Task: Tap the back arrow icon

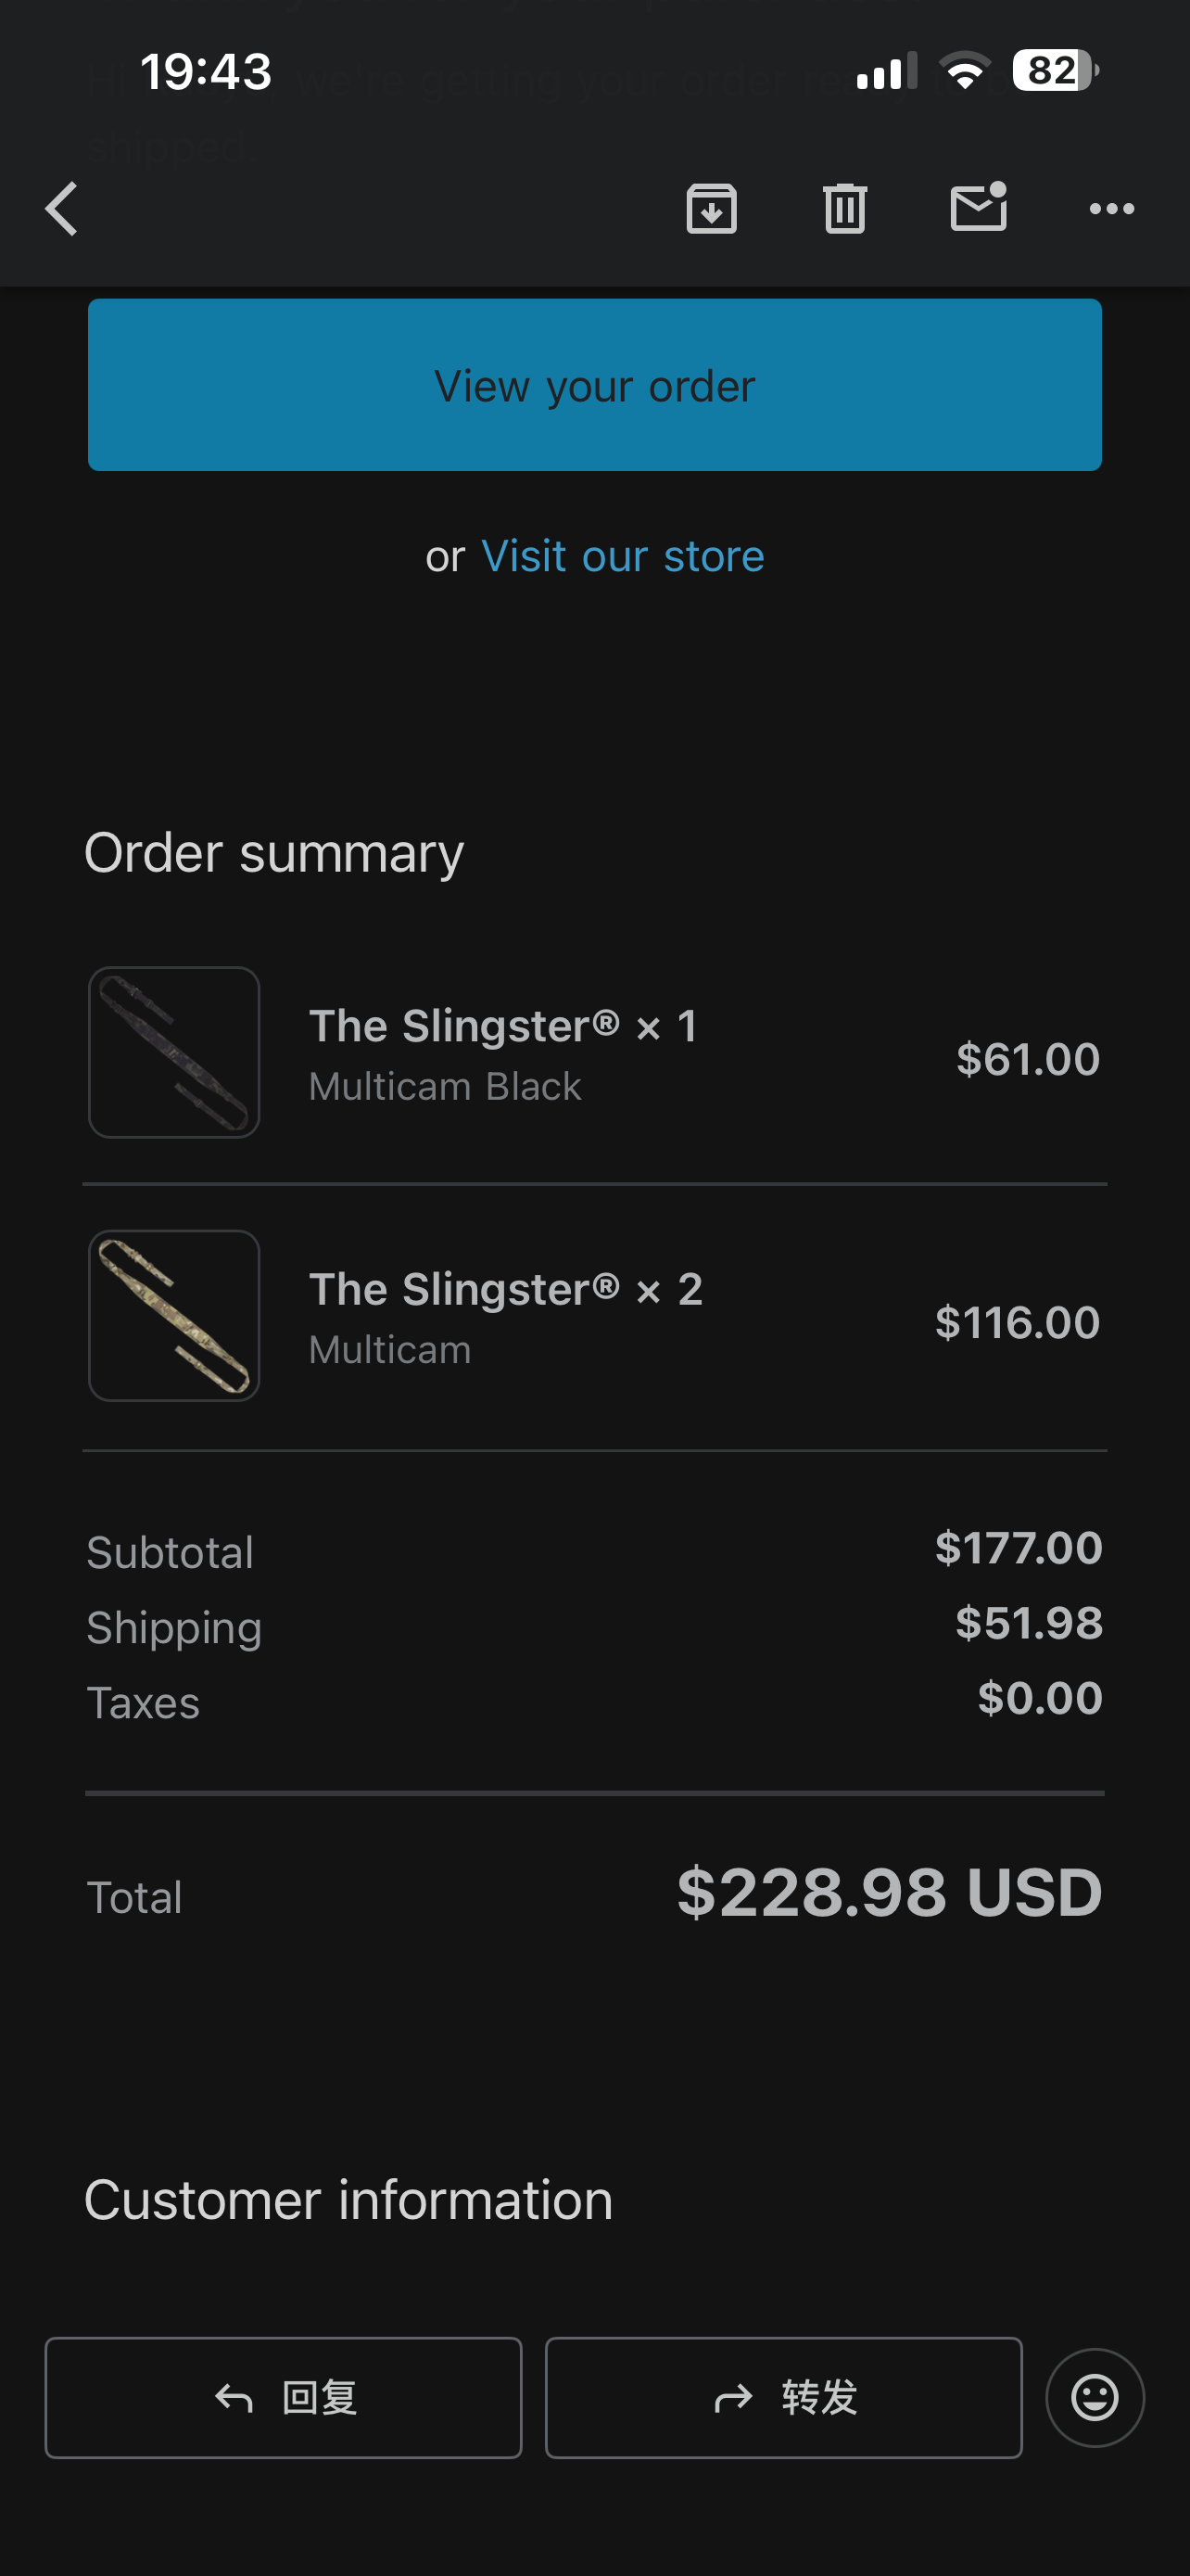Action: (62, 209)
